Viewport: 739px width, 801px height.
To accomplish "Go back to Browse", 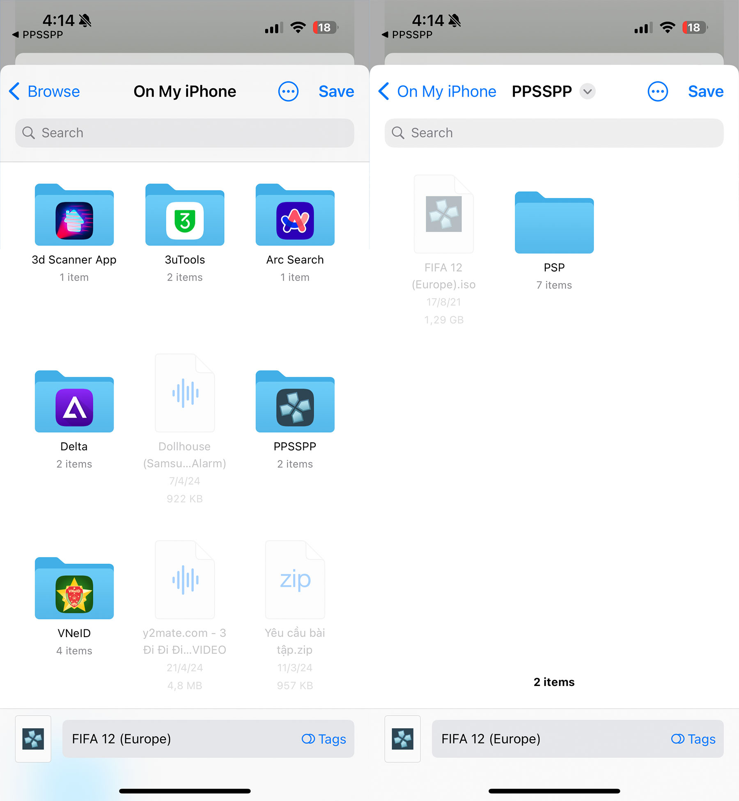I will [45, 91].
